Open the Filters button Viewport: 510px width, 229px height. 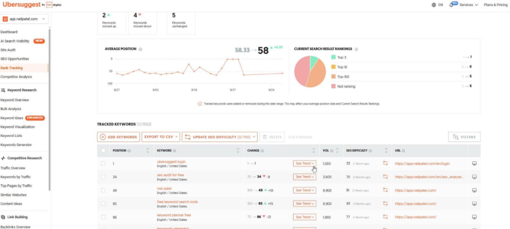click(464, 137)
